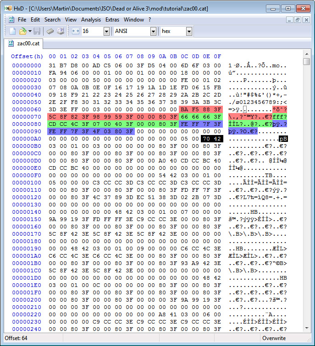Click byte A8 in row 00000220
The height and width of the screenshot is (346, 315).
point(162,314)
